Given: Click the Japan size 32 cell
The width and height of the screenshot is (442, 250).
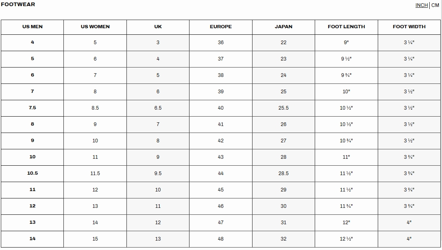Looking at the screenshot, I should click(284, 239).
